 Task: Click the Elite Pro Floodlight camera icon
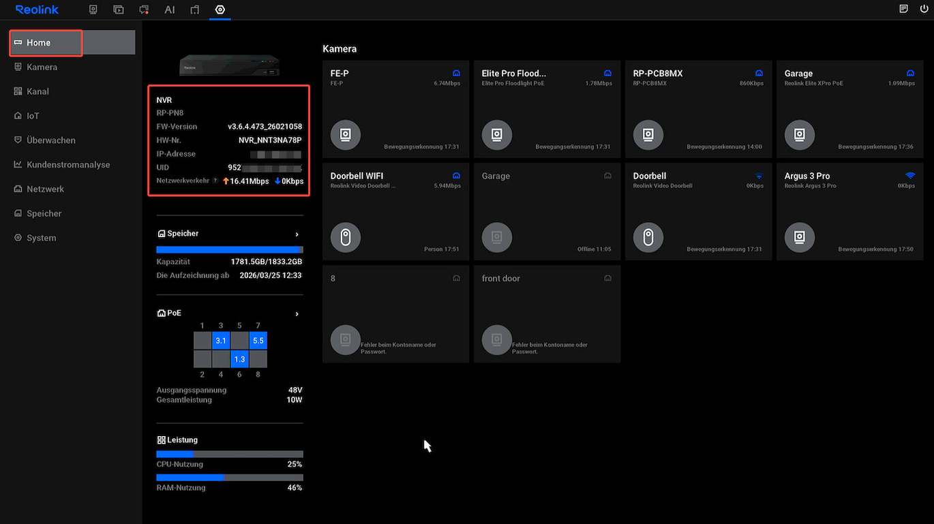pyautogui.click(x=497, y=135)
